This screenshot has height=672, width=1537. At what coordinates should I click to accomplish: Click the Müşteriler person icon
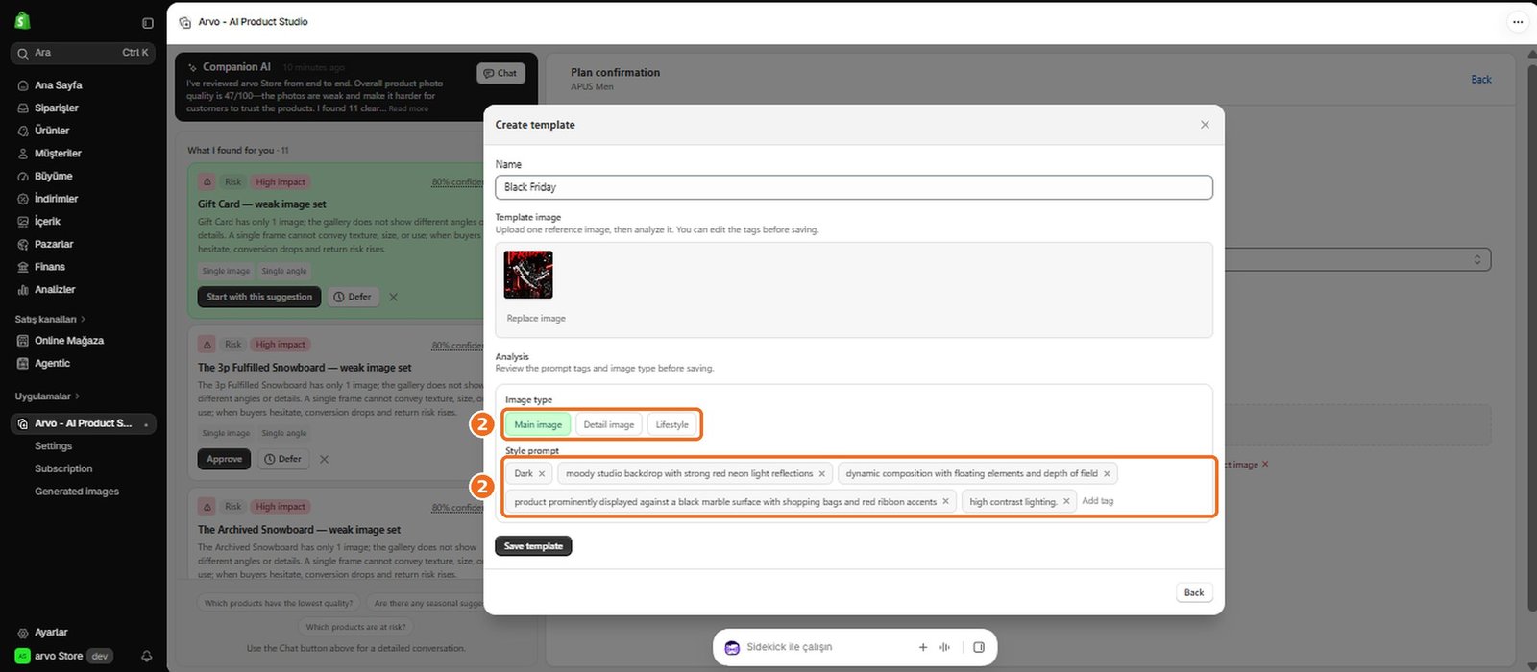(23, 154)
